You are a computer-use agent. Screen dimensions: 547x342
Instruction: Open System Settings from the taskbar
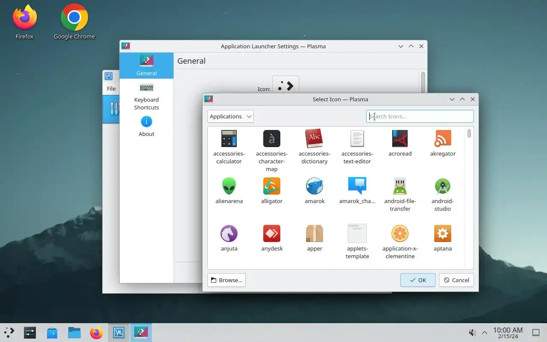[30, 332]
